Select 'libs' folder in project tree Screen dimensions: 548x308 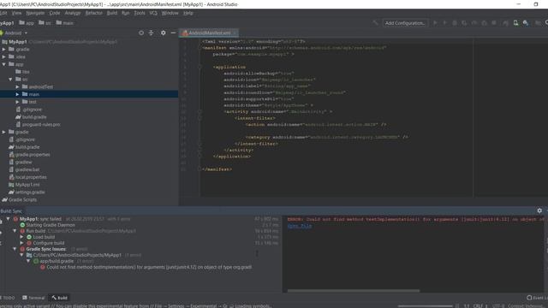(x=26, y=72)
